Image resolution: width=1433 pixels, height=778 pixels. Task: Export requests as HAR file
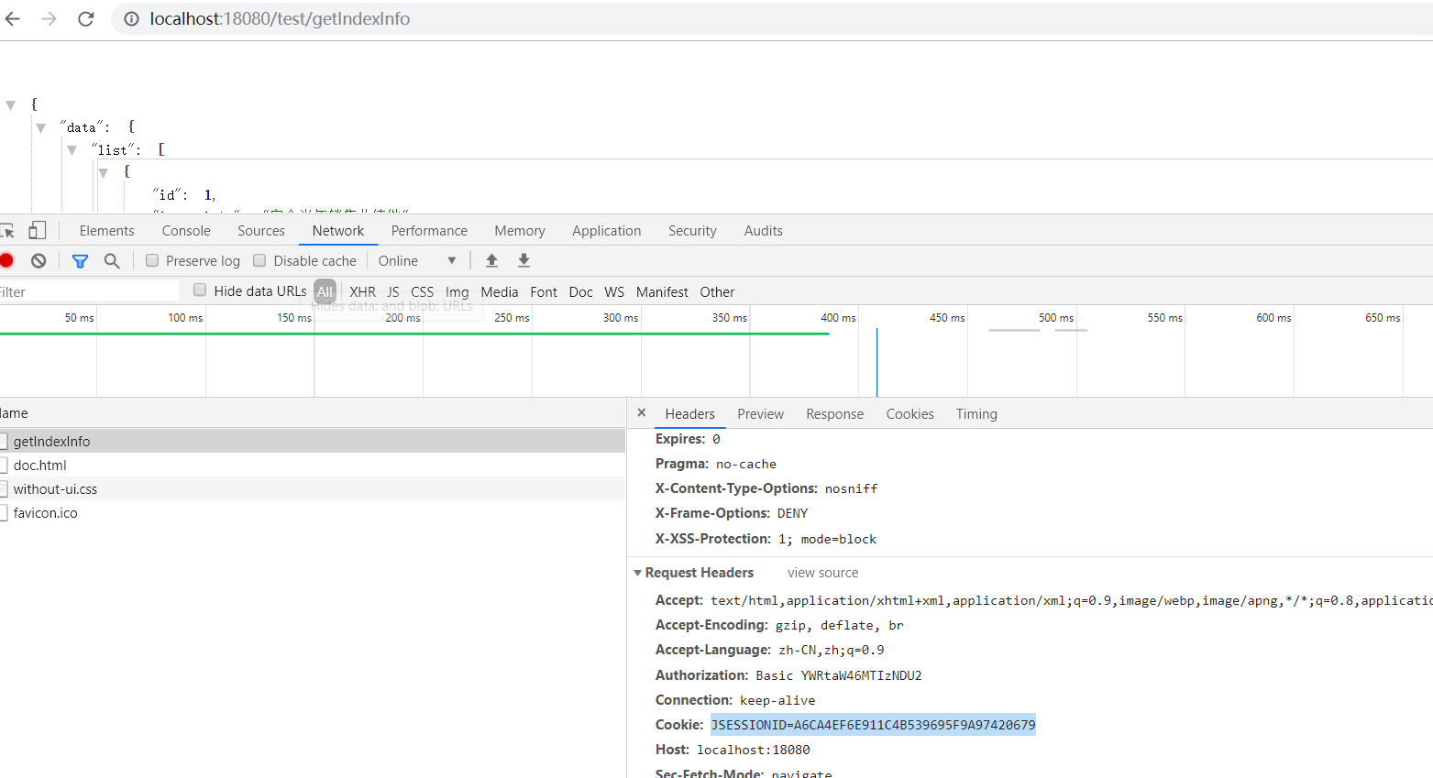[x=524, y=260]
